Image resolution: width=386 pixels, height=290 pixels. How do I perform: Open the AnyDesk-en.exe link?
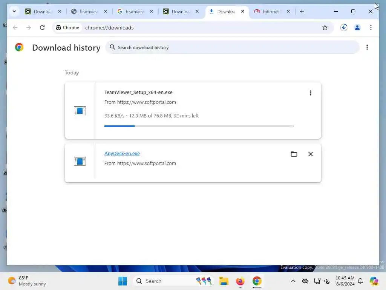click(x=122, y=153)
